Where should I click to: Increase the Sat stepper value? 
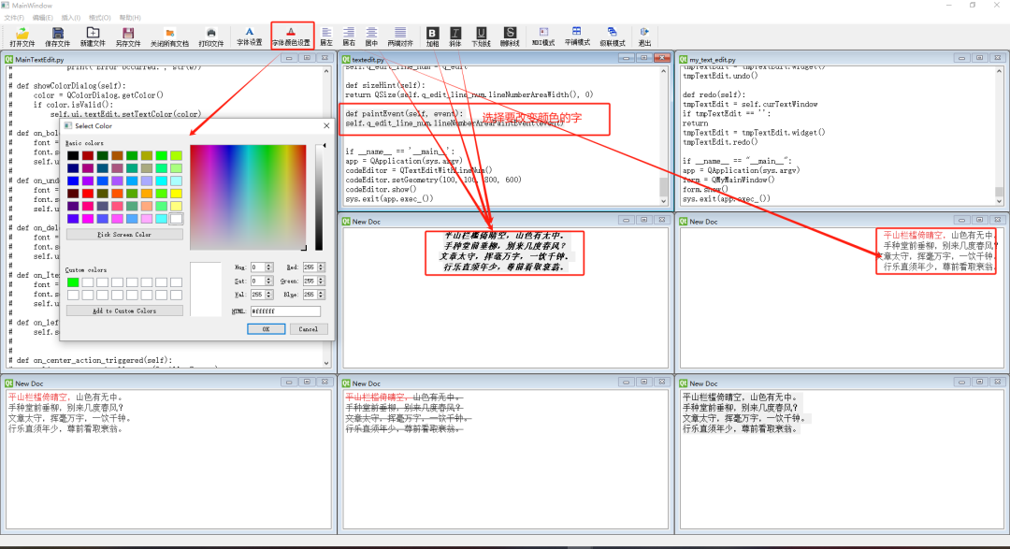point(268,279)
